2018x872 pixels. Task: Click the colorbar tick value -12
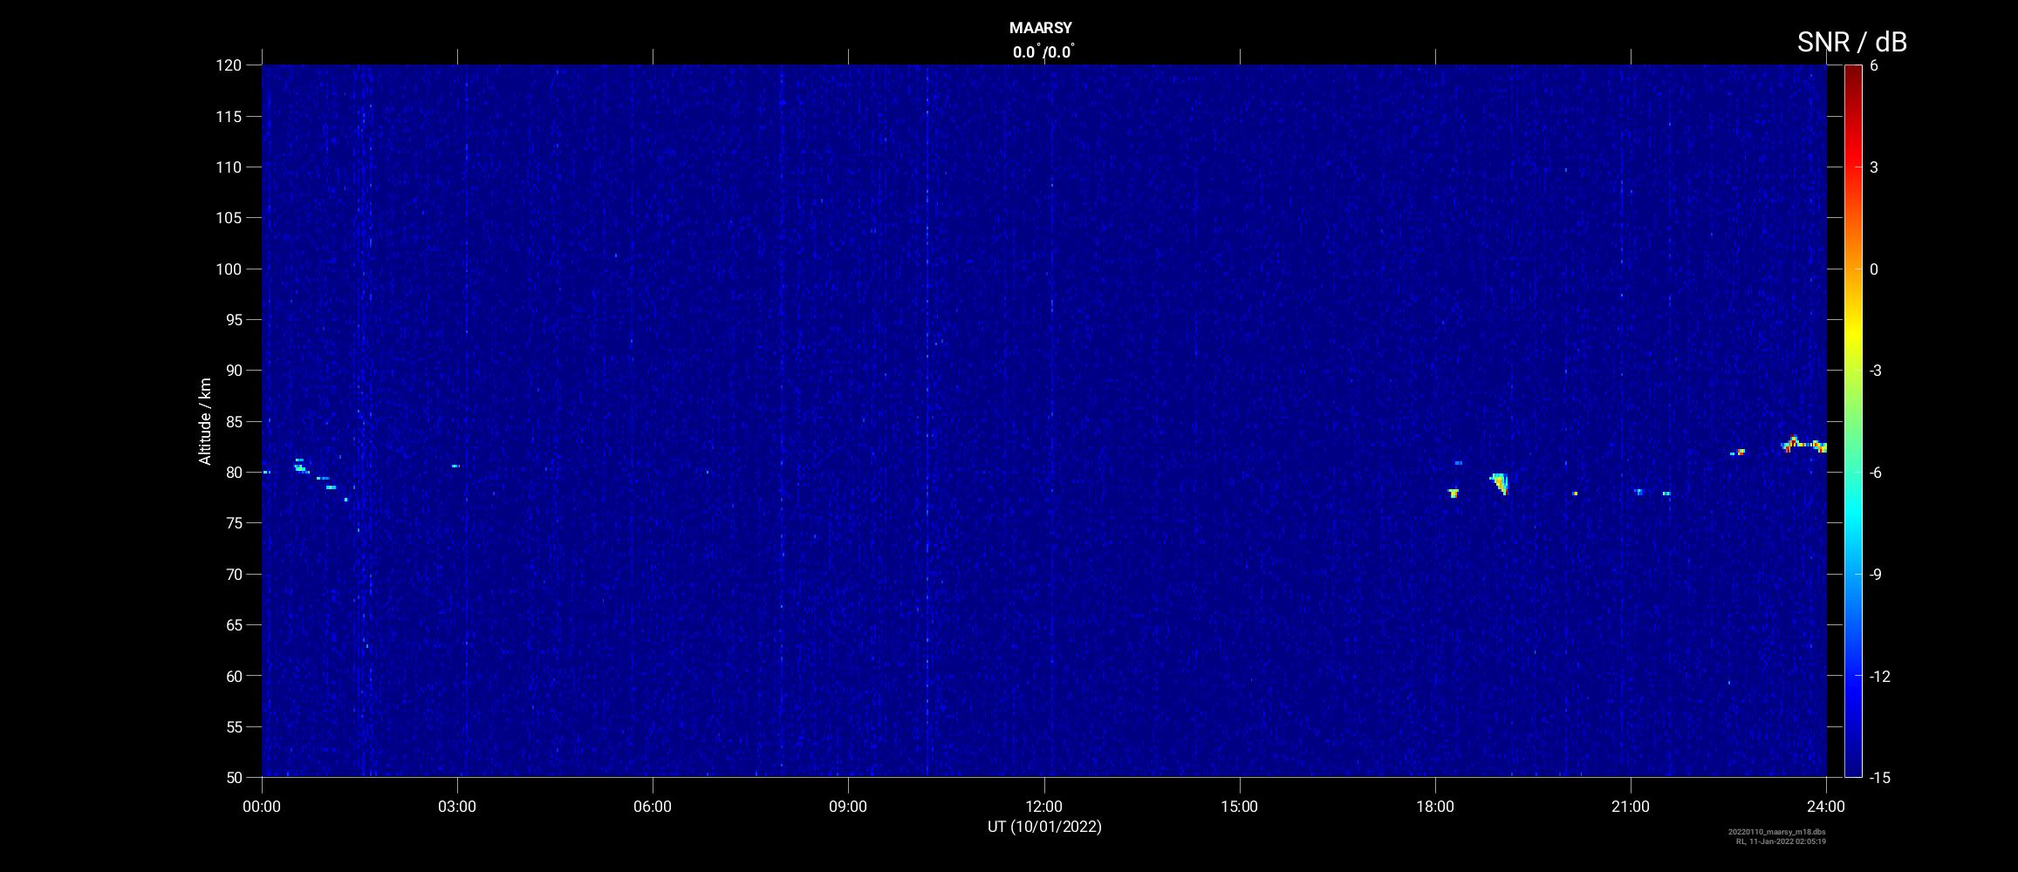(x=1879, y=676)
